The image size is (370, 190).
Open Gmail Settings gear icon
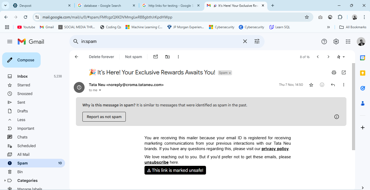pyautogui.click(x=336, y=42)
